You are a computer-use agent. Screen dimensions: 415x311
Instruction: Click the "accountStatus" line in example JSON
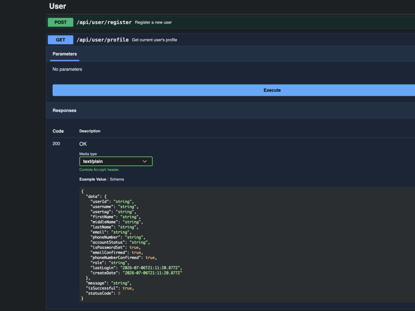[120, 242]
